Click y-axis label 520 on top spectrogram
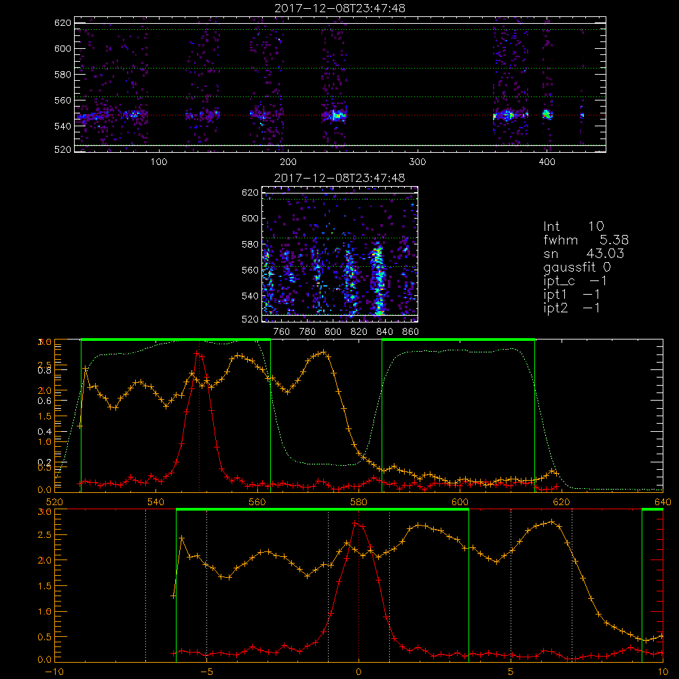This screenshot has width=679, height=679. point(62,150)
